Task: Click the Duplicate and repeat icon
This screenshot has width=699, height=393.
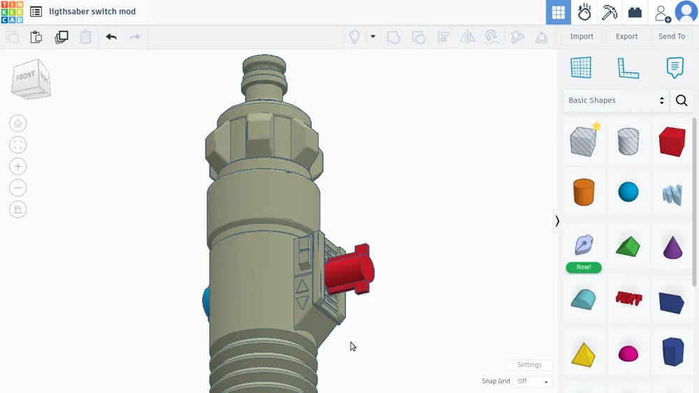Action: point(61,36)
